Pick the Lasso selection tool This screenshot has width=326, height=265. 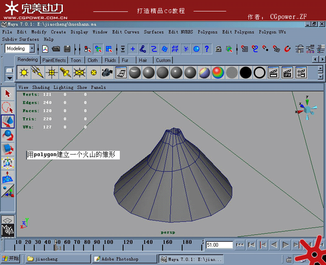point(8,107)
